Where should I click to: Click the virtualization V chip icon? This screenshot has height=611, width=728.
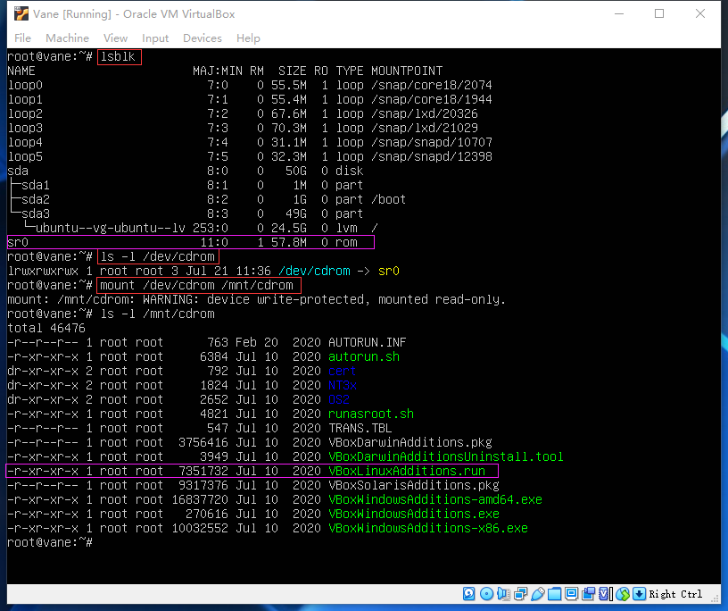tap(605, 594)
